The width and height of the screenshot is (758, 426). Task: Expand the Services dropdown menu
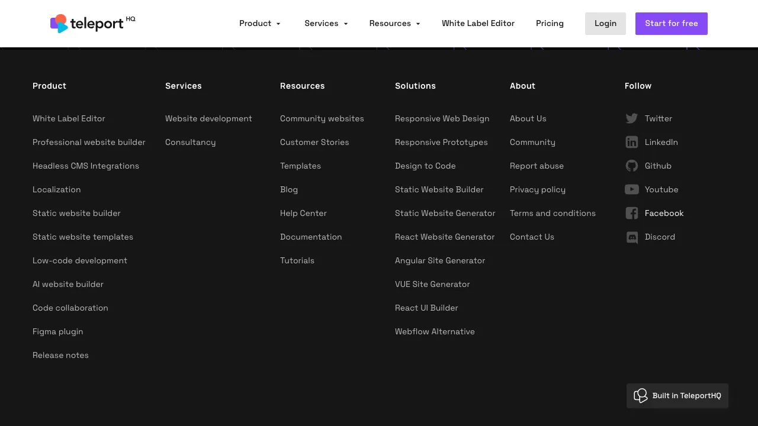[x=326, y=24]
